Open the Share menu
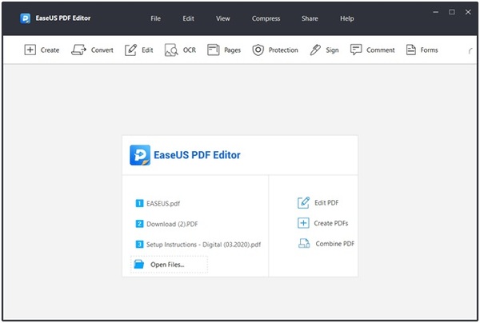This screenshot has height=323, width=480. 310,18
